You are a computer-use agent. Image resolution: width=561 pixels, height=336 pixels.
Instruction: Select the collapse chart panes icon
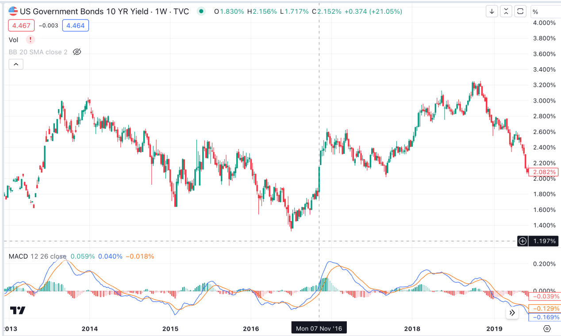[506, 11]
